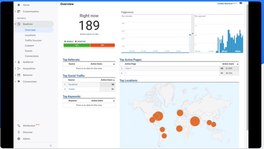
Task: Click the Conversions flag icon
Action: [x=19, y=82]
